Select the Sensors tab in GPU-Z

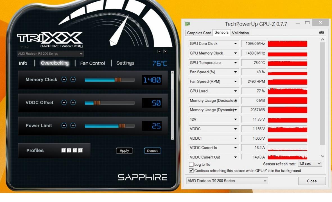click(x=222, y=32)
